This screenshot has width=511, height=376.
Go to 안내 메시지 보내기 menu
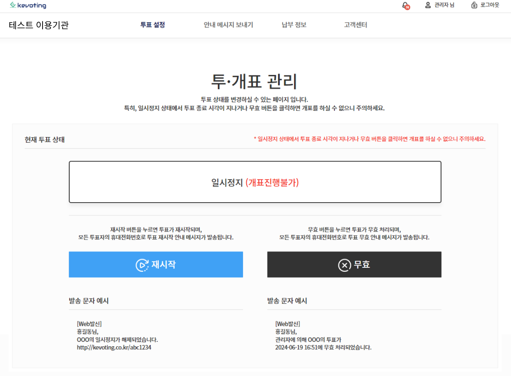(x=228, y=25)
